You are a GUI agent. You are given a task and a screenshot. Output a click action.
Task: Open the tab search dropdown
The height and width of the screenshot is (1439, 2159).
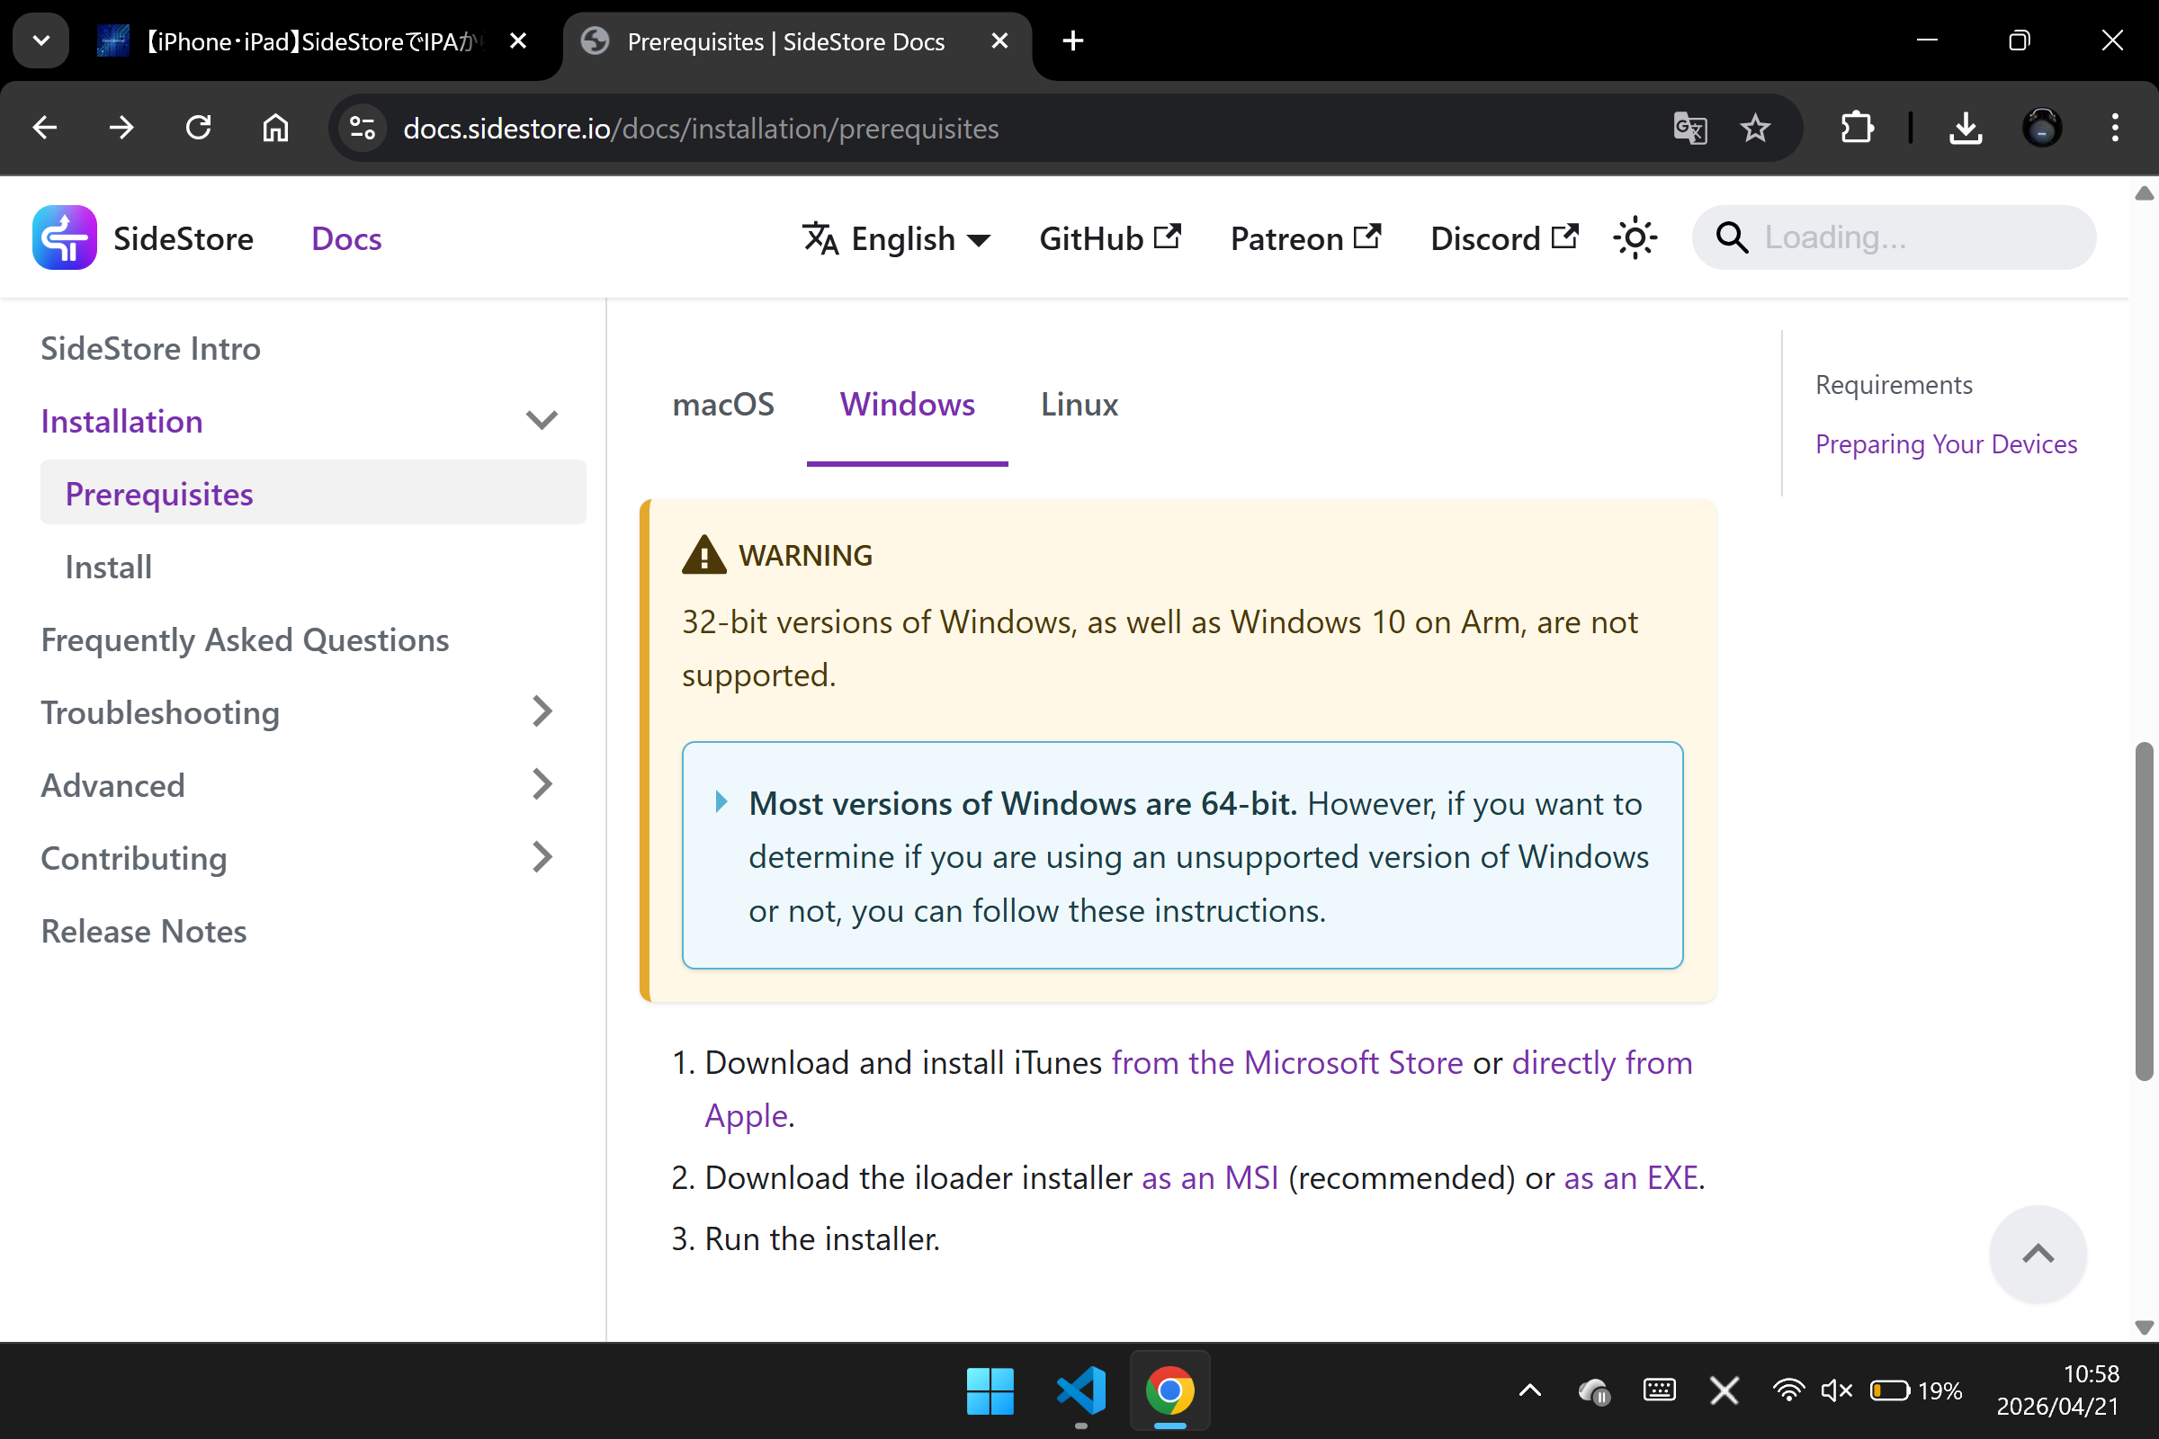pyautogui.click(x=41, y=40)
